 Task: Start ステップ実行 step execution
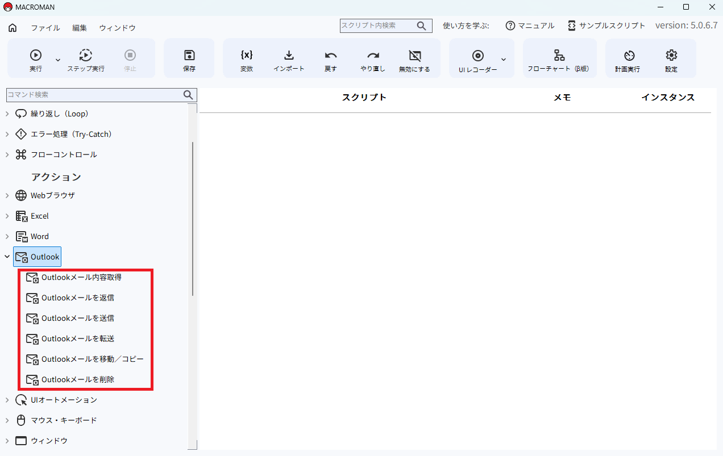pos(86,61)
